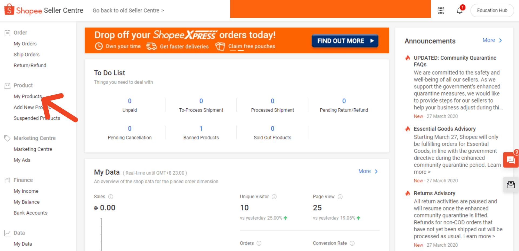This screenshot has width=519, height=251.
Task: Click the Data chart icon
Action: (7, 233)
